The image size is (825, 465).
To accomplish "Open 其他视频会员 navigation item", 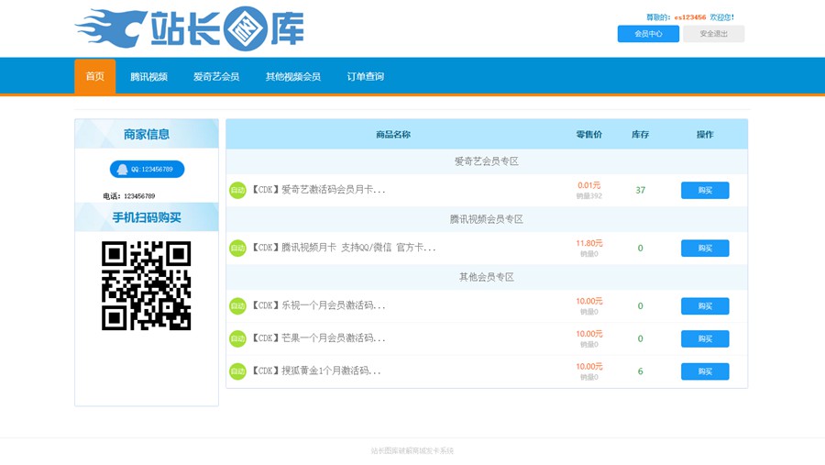I will (293, 77).
